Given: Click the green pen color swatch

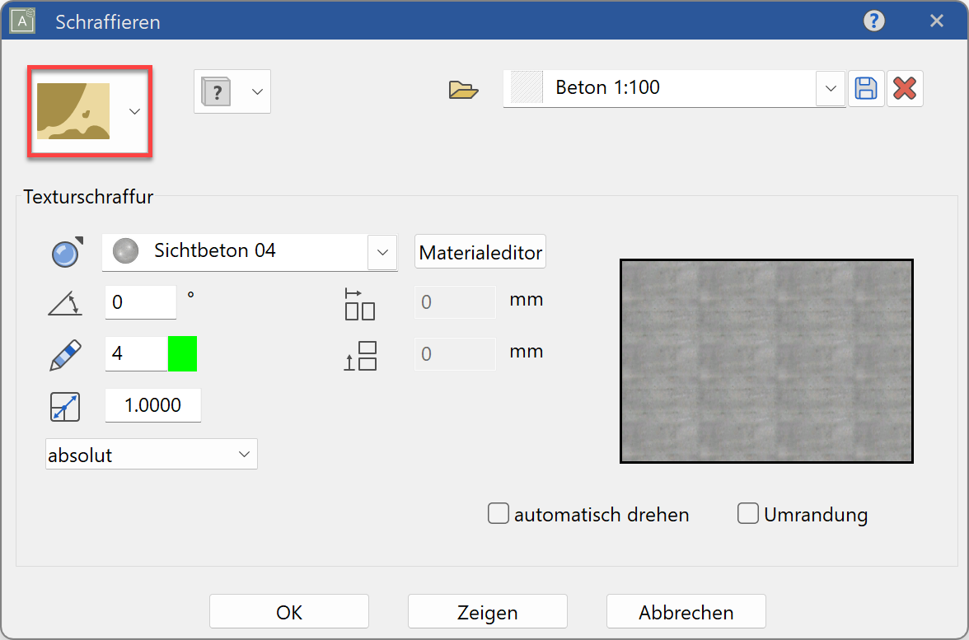Looking at the screenshot, I should click(x=182, y=354).
